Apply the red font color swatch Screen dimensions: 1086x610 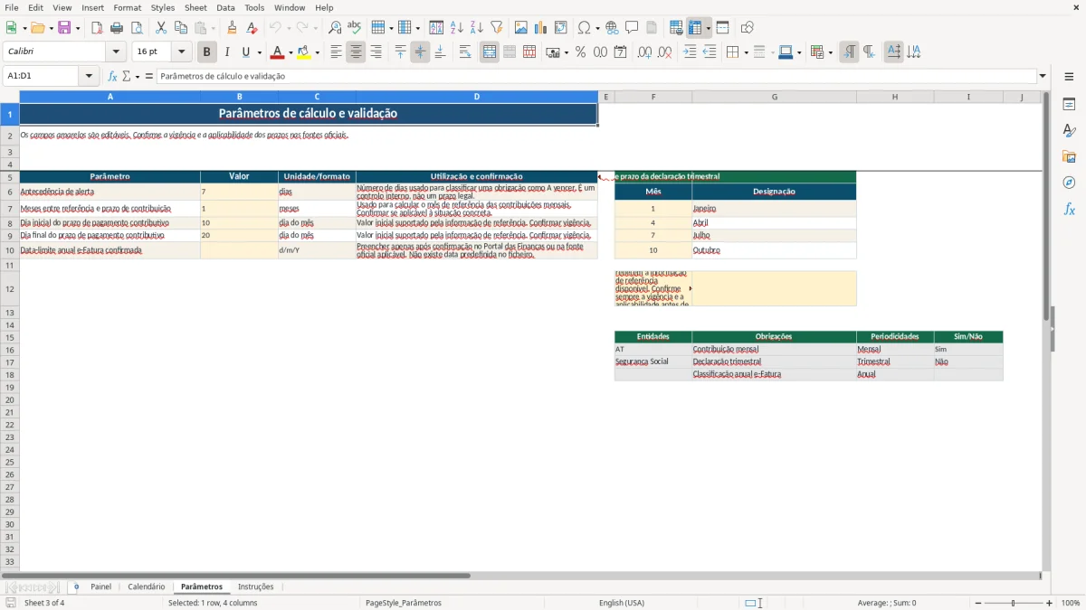278,52
